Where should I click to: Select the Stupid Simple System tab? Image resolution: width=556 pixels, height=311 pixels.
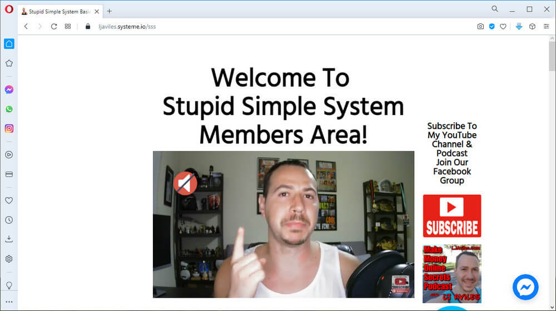tap(60, 12)
